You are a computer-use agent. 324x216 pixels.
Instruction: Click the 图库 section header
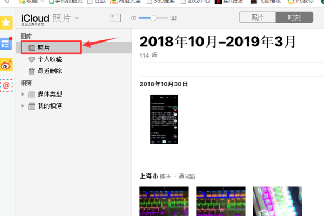[26, 37]
